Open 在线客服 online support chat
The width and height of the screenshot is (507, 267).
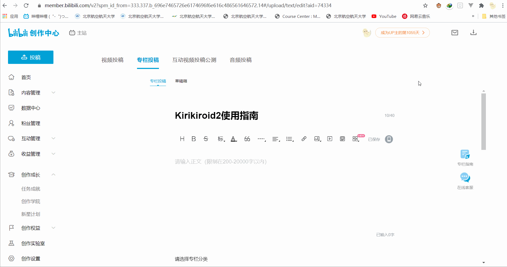pyautogui.click(x=465, y=181)
